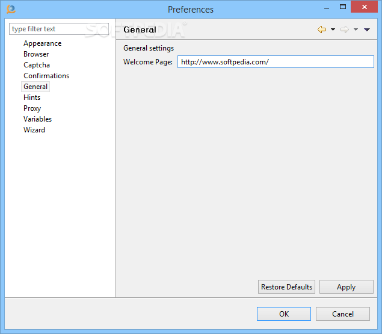Screen dimensions: 382x334
Task: Open the back history dropdown arrow
Action: (333, 29)
